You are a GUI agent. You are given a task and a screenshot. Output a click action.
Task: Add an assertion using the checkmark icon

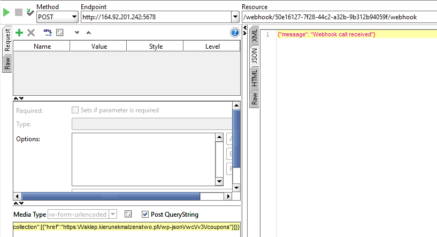pos(30,12)
